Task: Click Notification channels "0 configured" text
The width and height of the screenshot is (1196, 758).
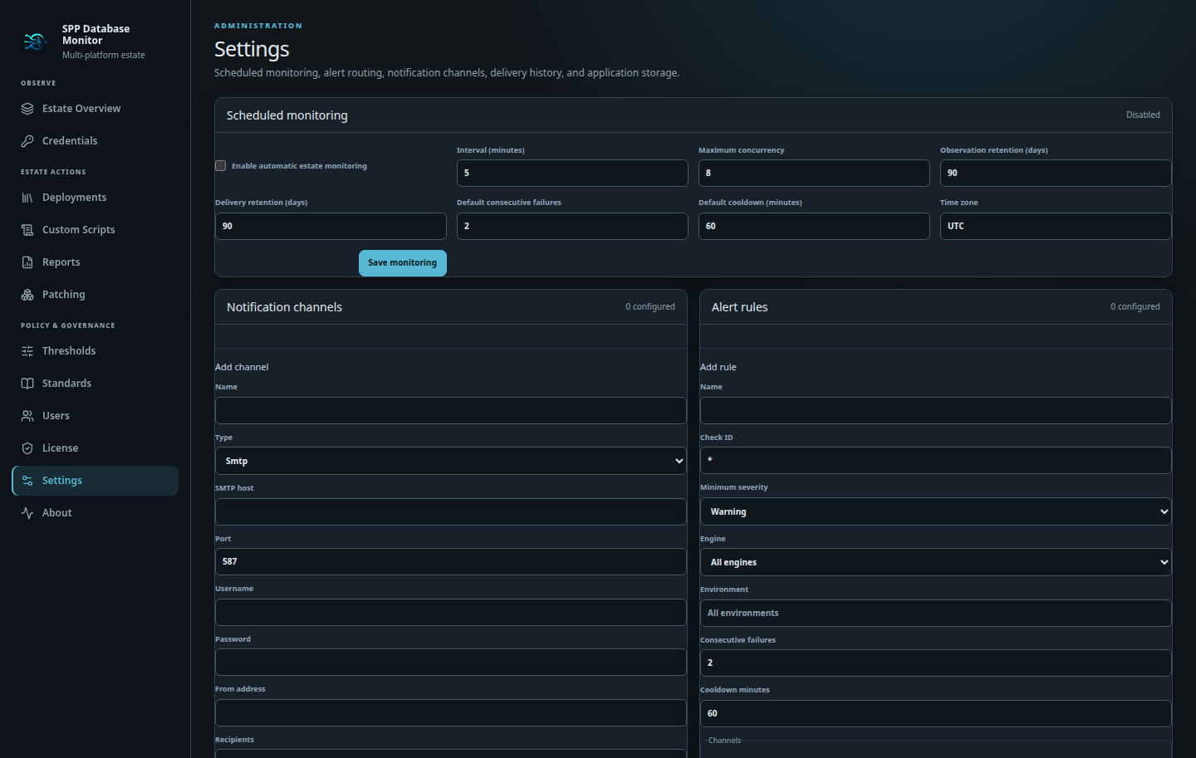Action: click(x=650, y=307)
